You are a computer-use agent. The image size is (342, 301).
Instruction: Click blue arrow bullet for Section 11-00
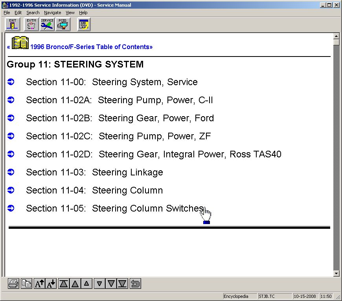(x=11, y=82)
